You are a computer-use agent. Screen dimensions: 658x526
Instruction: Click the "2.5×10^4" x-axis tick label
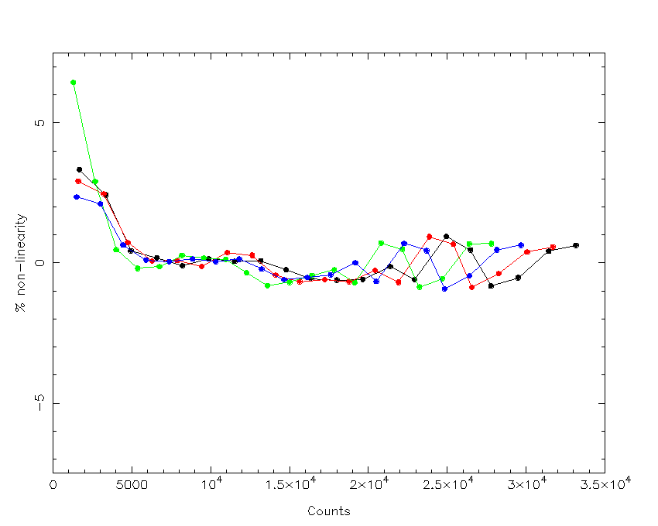coord(448,483)
